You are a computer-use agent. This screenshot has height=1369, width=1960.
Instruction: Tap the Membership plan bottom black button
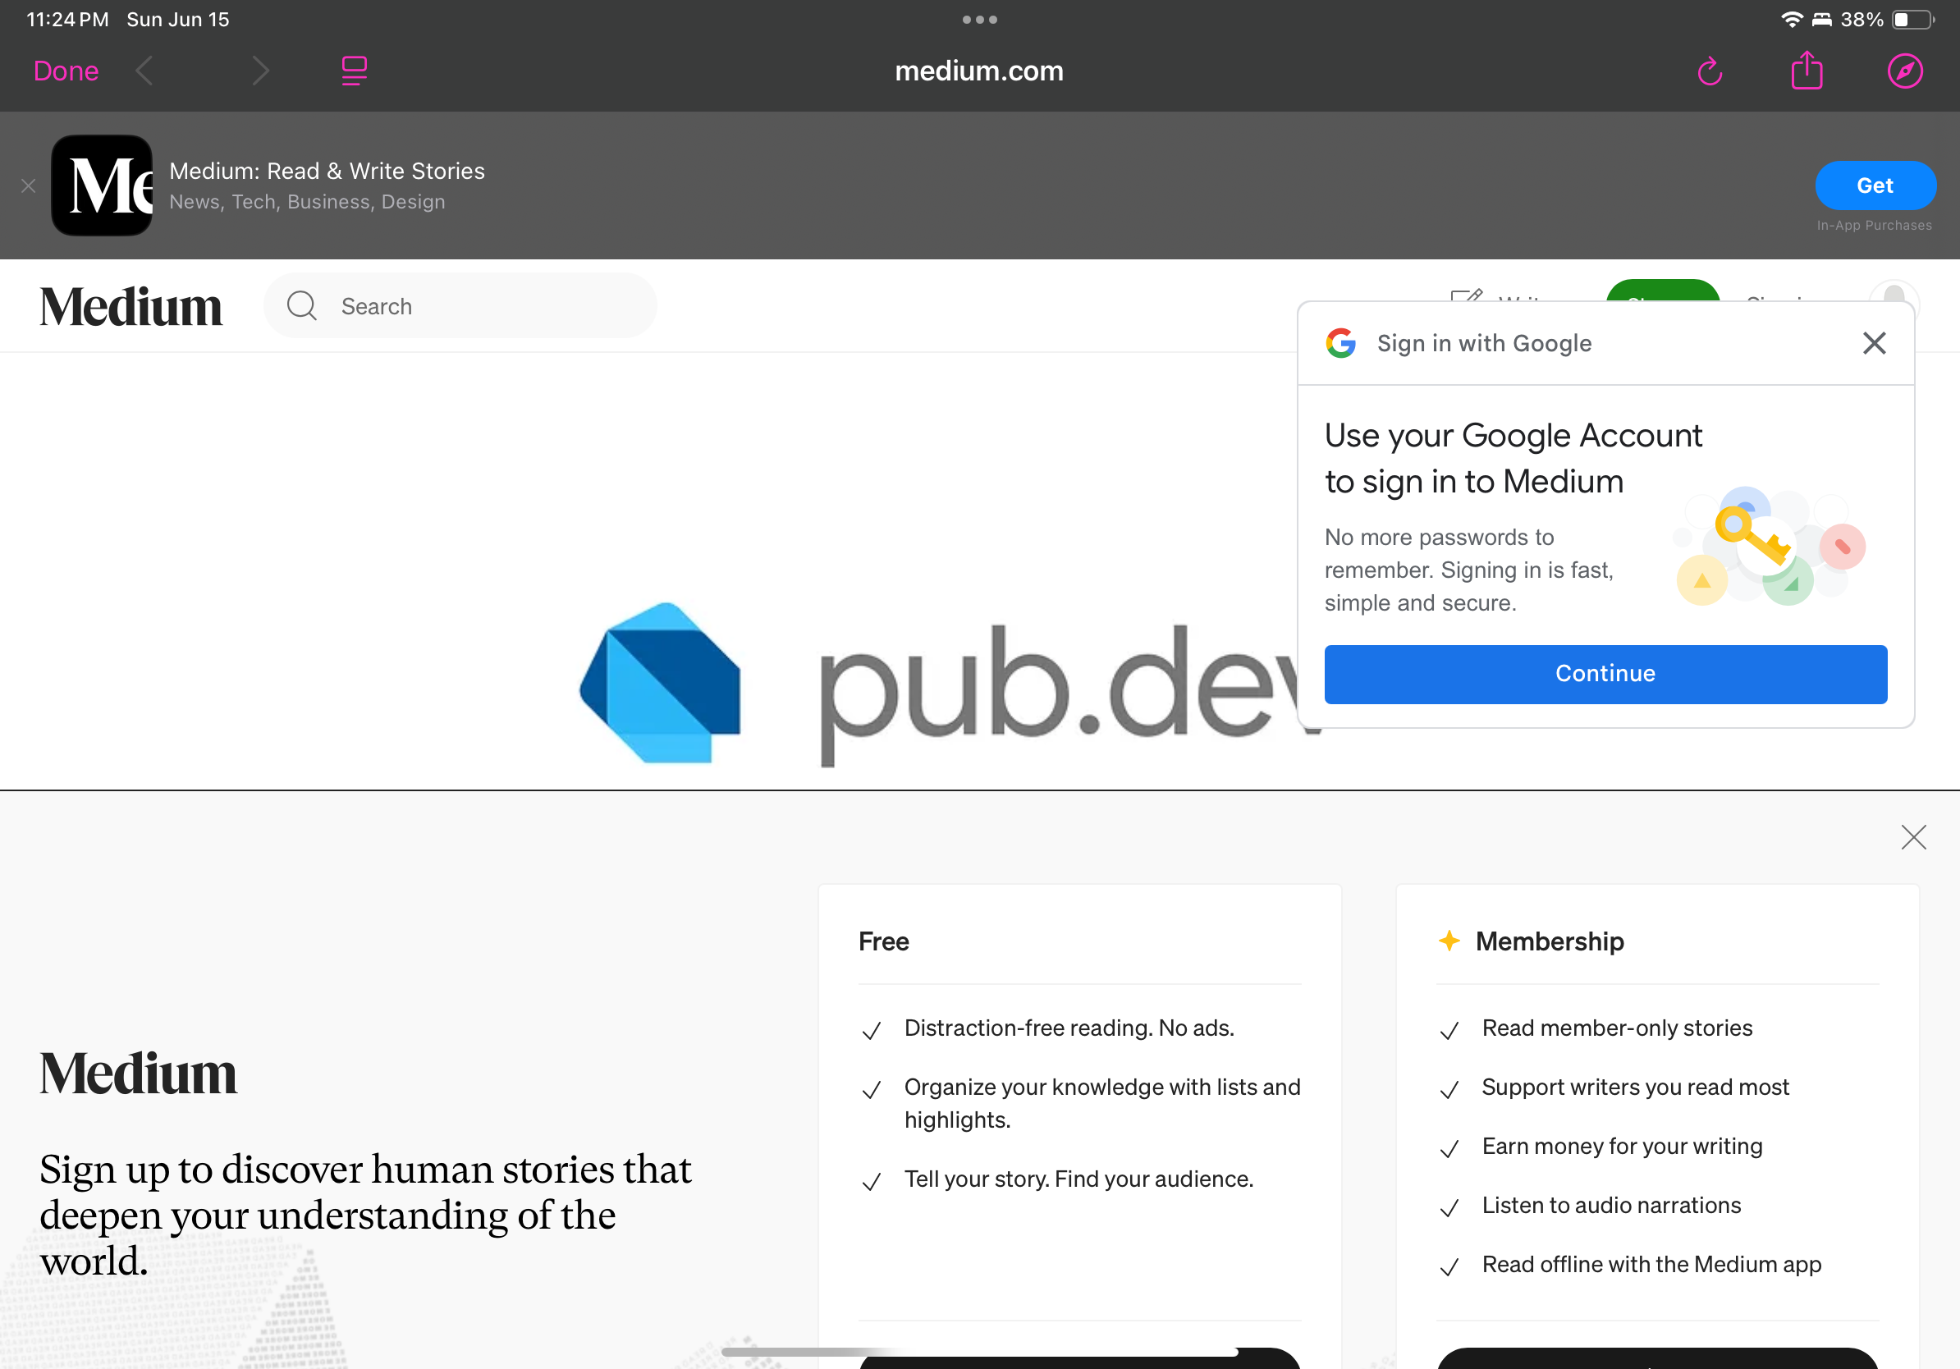[1657, 1359]
